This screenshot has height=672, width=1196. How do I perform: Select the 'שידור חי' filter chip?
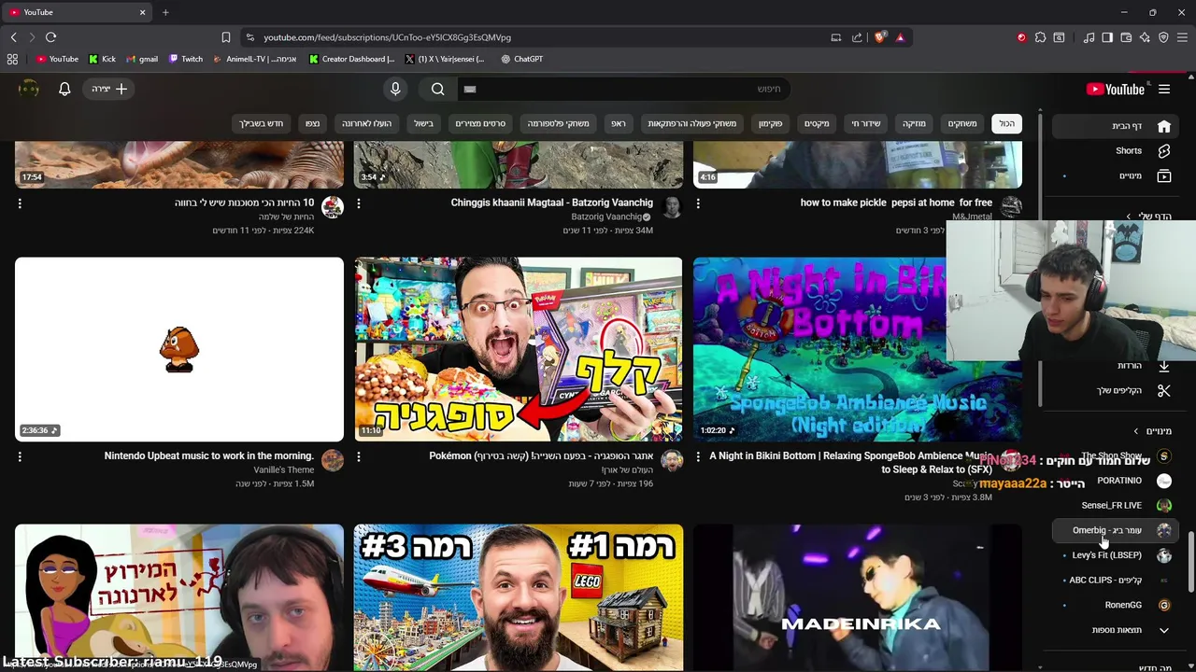[x=865, y=123]
